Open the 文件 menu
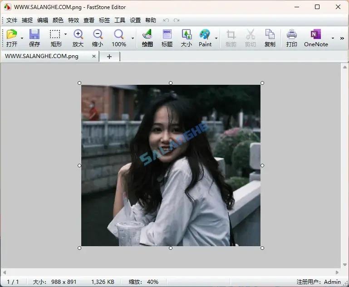This screenshot has height=287, width=349. (12, 20)
